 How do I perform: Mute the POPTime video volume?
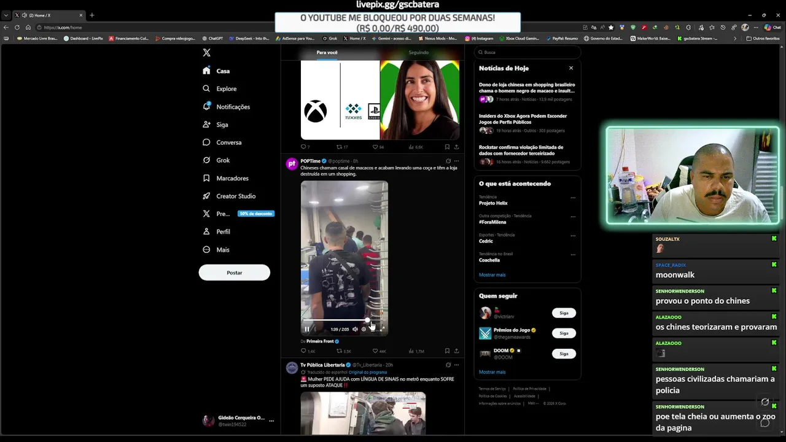click(x=354, y=329)
